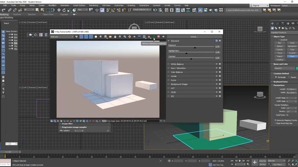
Task: Adjust the Contrast slider handle
Action: [191, 59]
